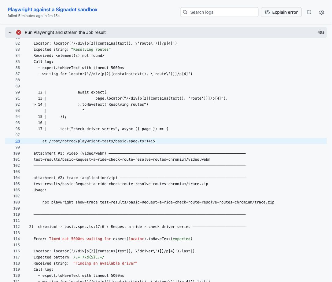The width and height of the screenshot is (332, 282).
Task: Click the 'npx playwright show-trace' command line
Action: (x=158, y=202)
